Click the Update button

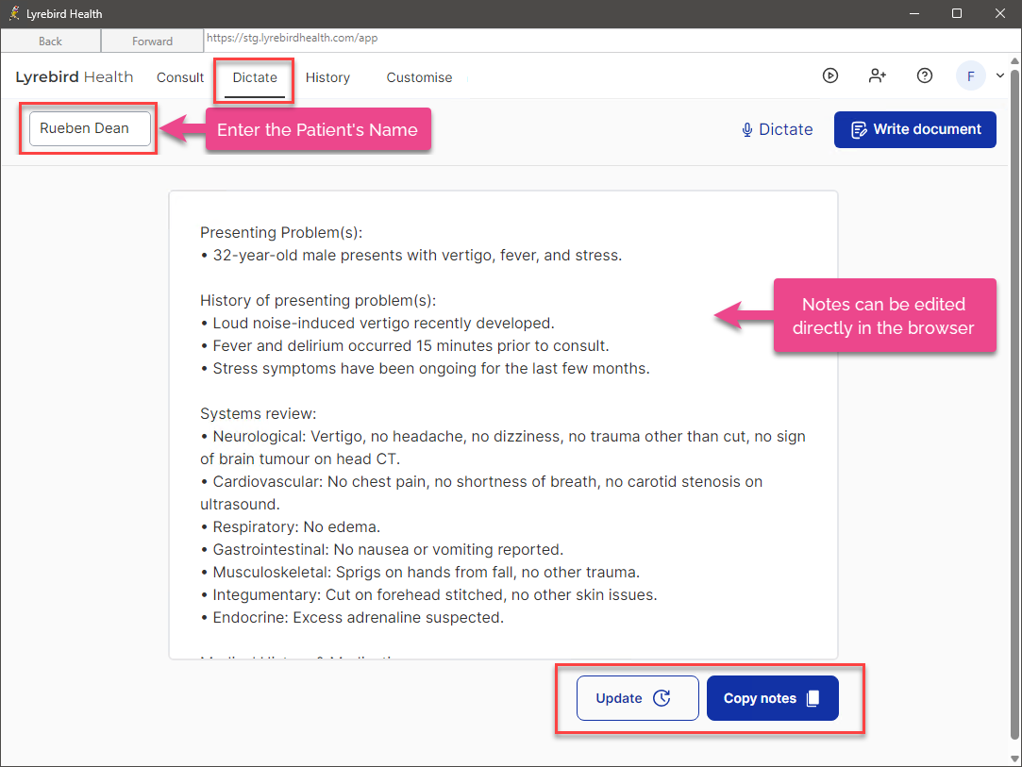[637, 698]
